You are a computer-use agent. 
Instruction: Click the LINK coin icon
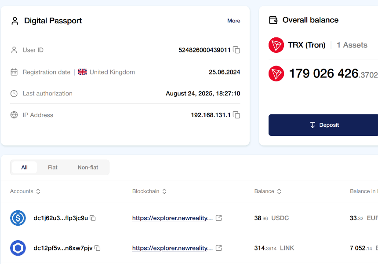point(18,248)
